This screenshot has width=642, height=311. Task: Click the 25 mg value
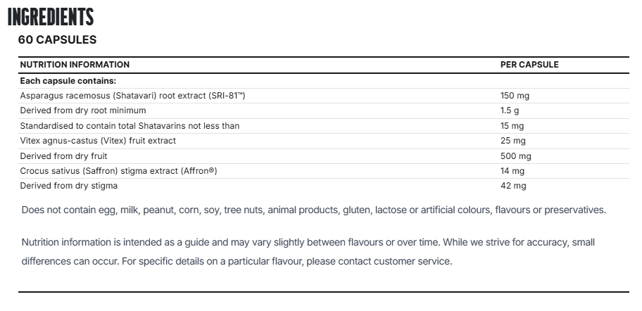(x=513, y=141)
